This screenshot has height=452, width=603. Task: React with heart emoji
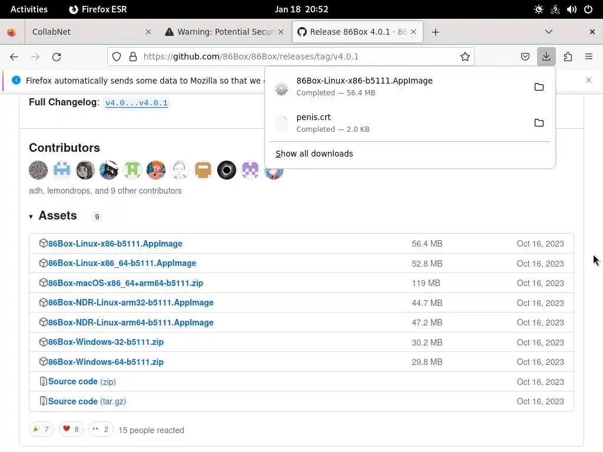point(71,429)
